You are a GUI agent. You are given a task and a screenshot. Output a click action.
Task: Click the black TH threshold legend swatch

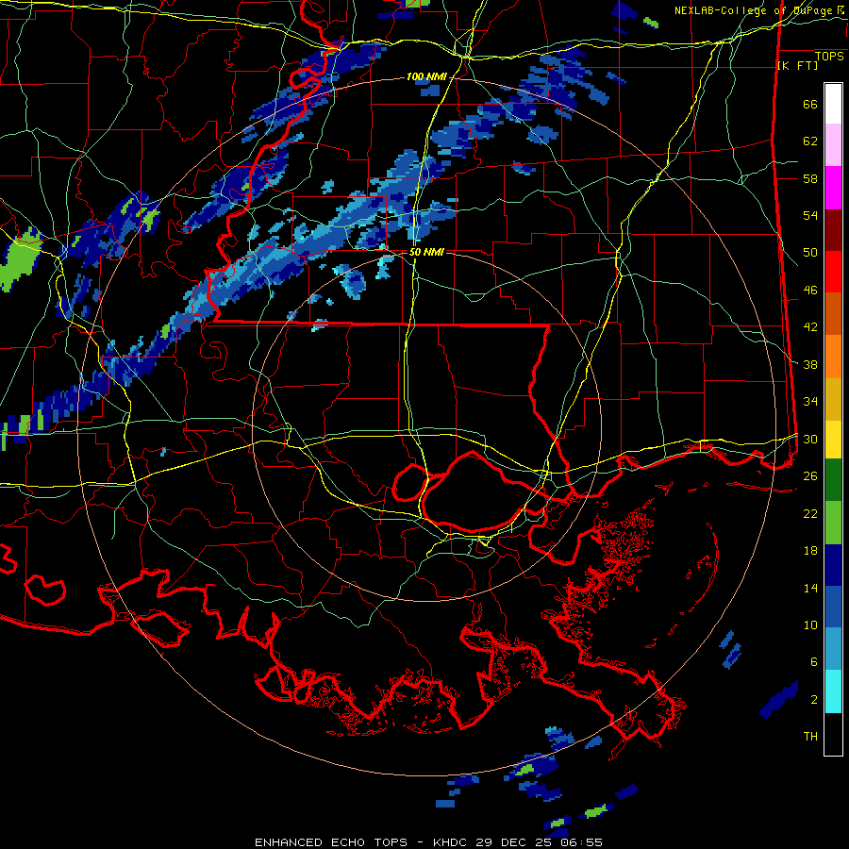tap(833, 734)
